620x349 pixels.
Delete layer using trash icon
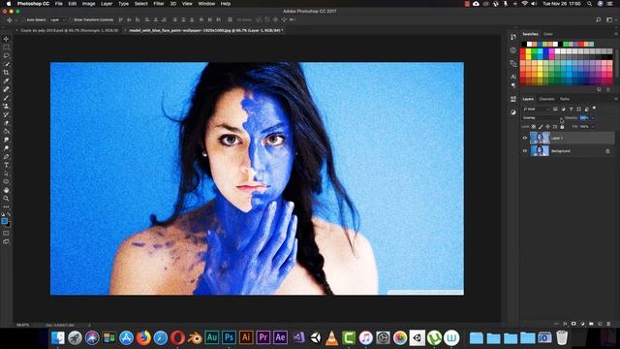tap(608, 324)
